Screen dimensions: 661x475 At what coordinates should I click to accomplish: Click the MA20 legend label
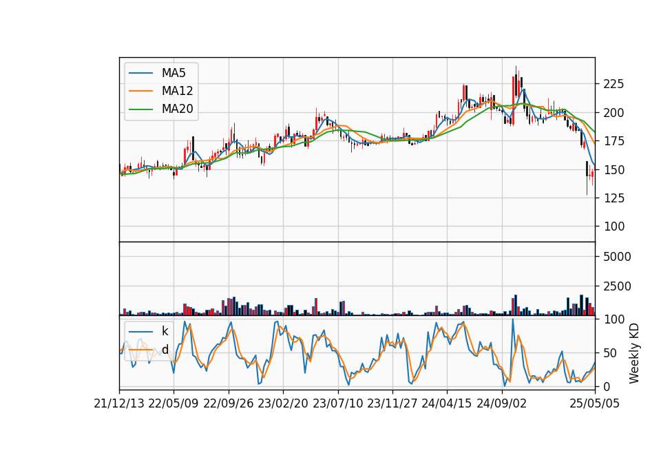coord(178,109)
